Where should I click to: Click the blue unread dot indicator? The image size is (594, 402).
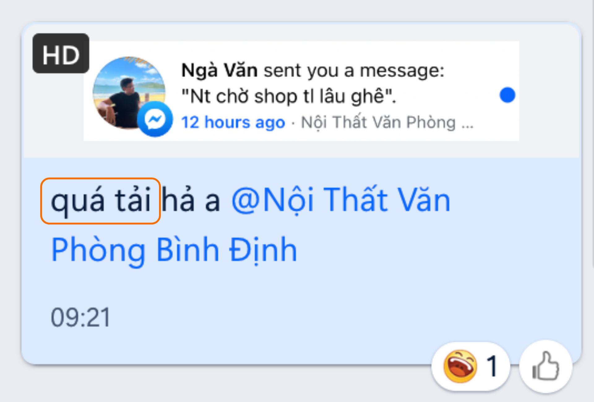point(507,95)
